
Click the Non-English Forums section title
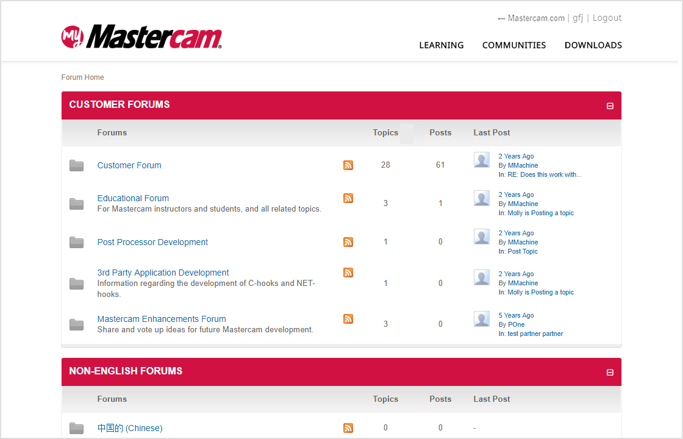[x=126, y=371]
